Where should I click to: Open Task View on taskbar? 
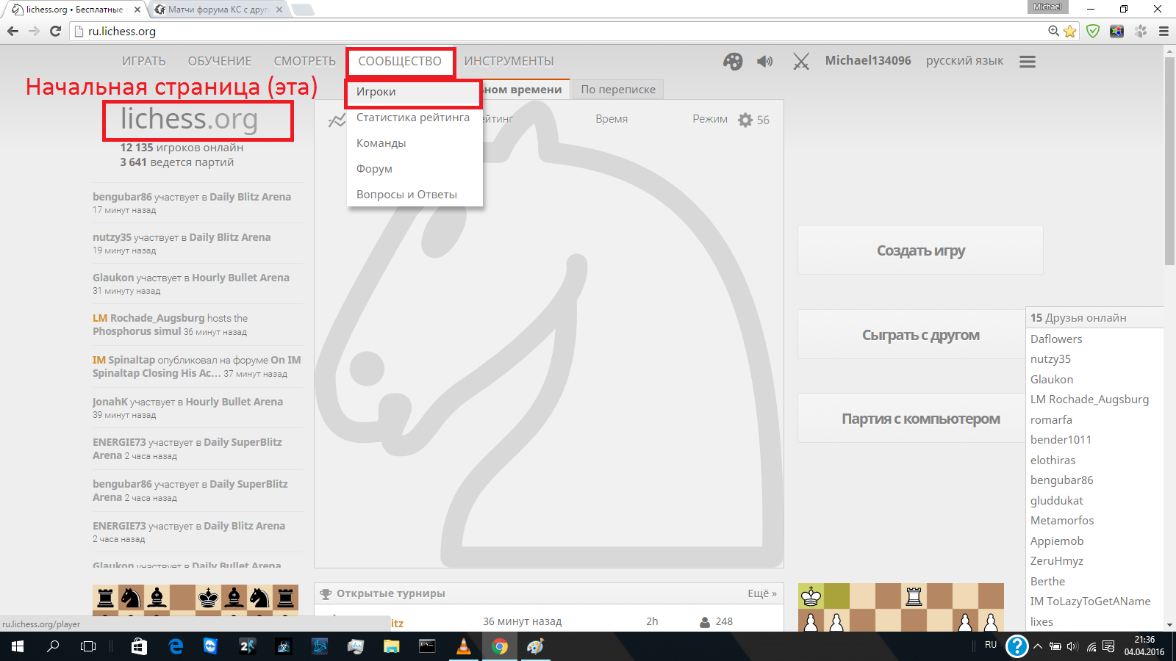(x=88, y=646)
